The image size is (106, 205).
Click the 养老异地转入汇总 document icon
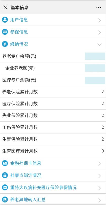point(5,199)
